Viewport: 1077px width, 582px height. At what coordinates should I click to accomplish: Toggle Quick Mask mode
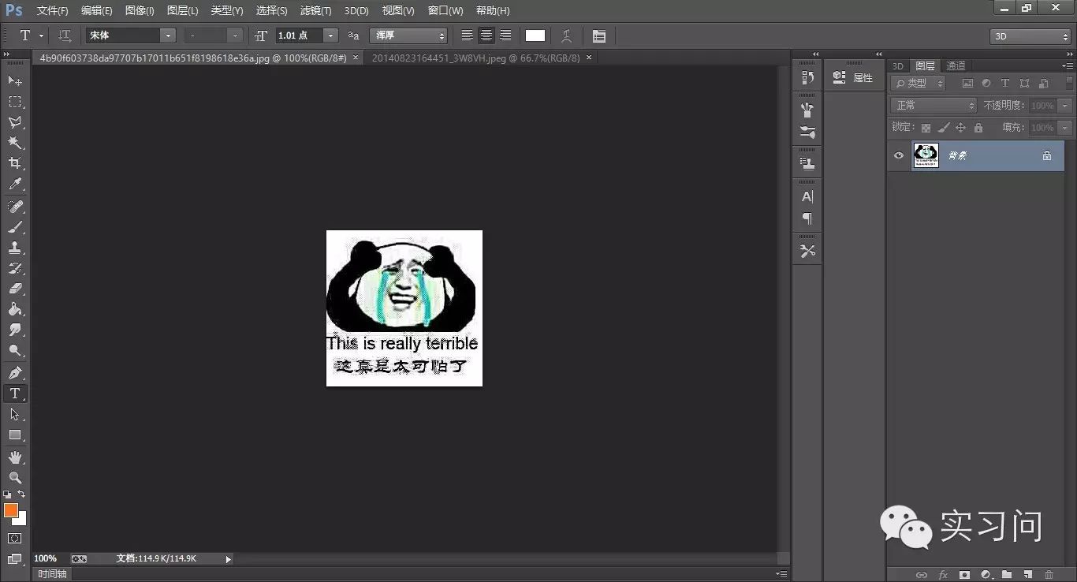15,538
